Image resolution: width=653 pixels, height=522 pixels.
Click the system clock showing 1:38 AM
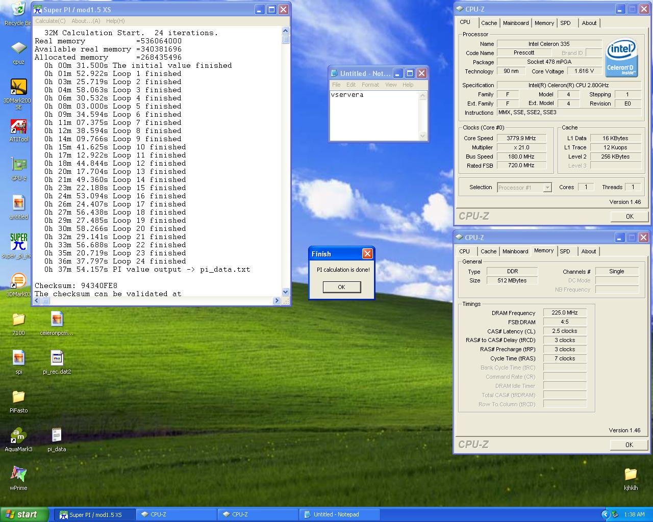634,514
